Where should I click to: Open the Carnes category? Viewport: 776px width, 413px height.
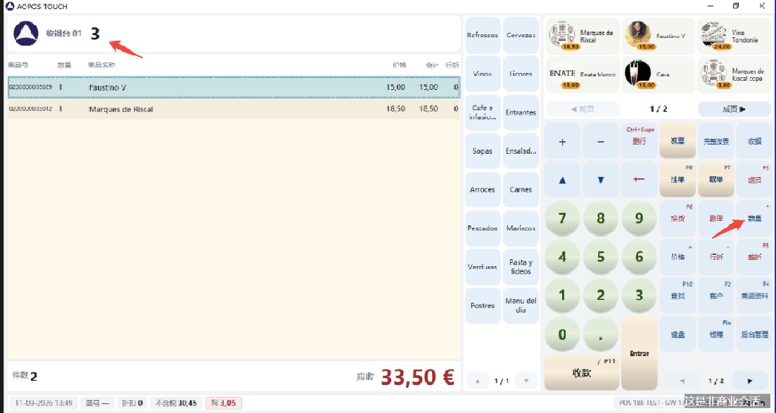click(521, 189)
